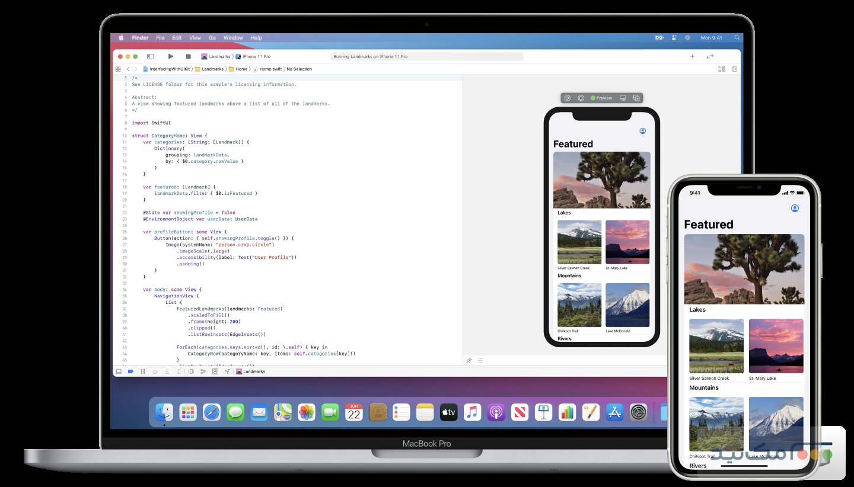Pause live Preview via the green Preview indicator
The width and height of the screenshot is (854, 487).
[600, 98]
